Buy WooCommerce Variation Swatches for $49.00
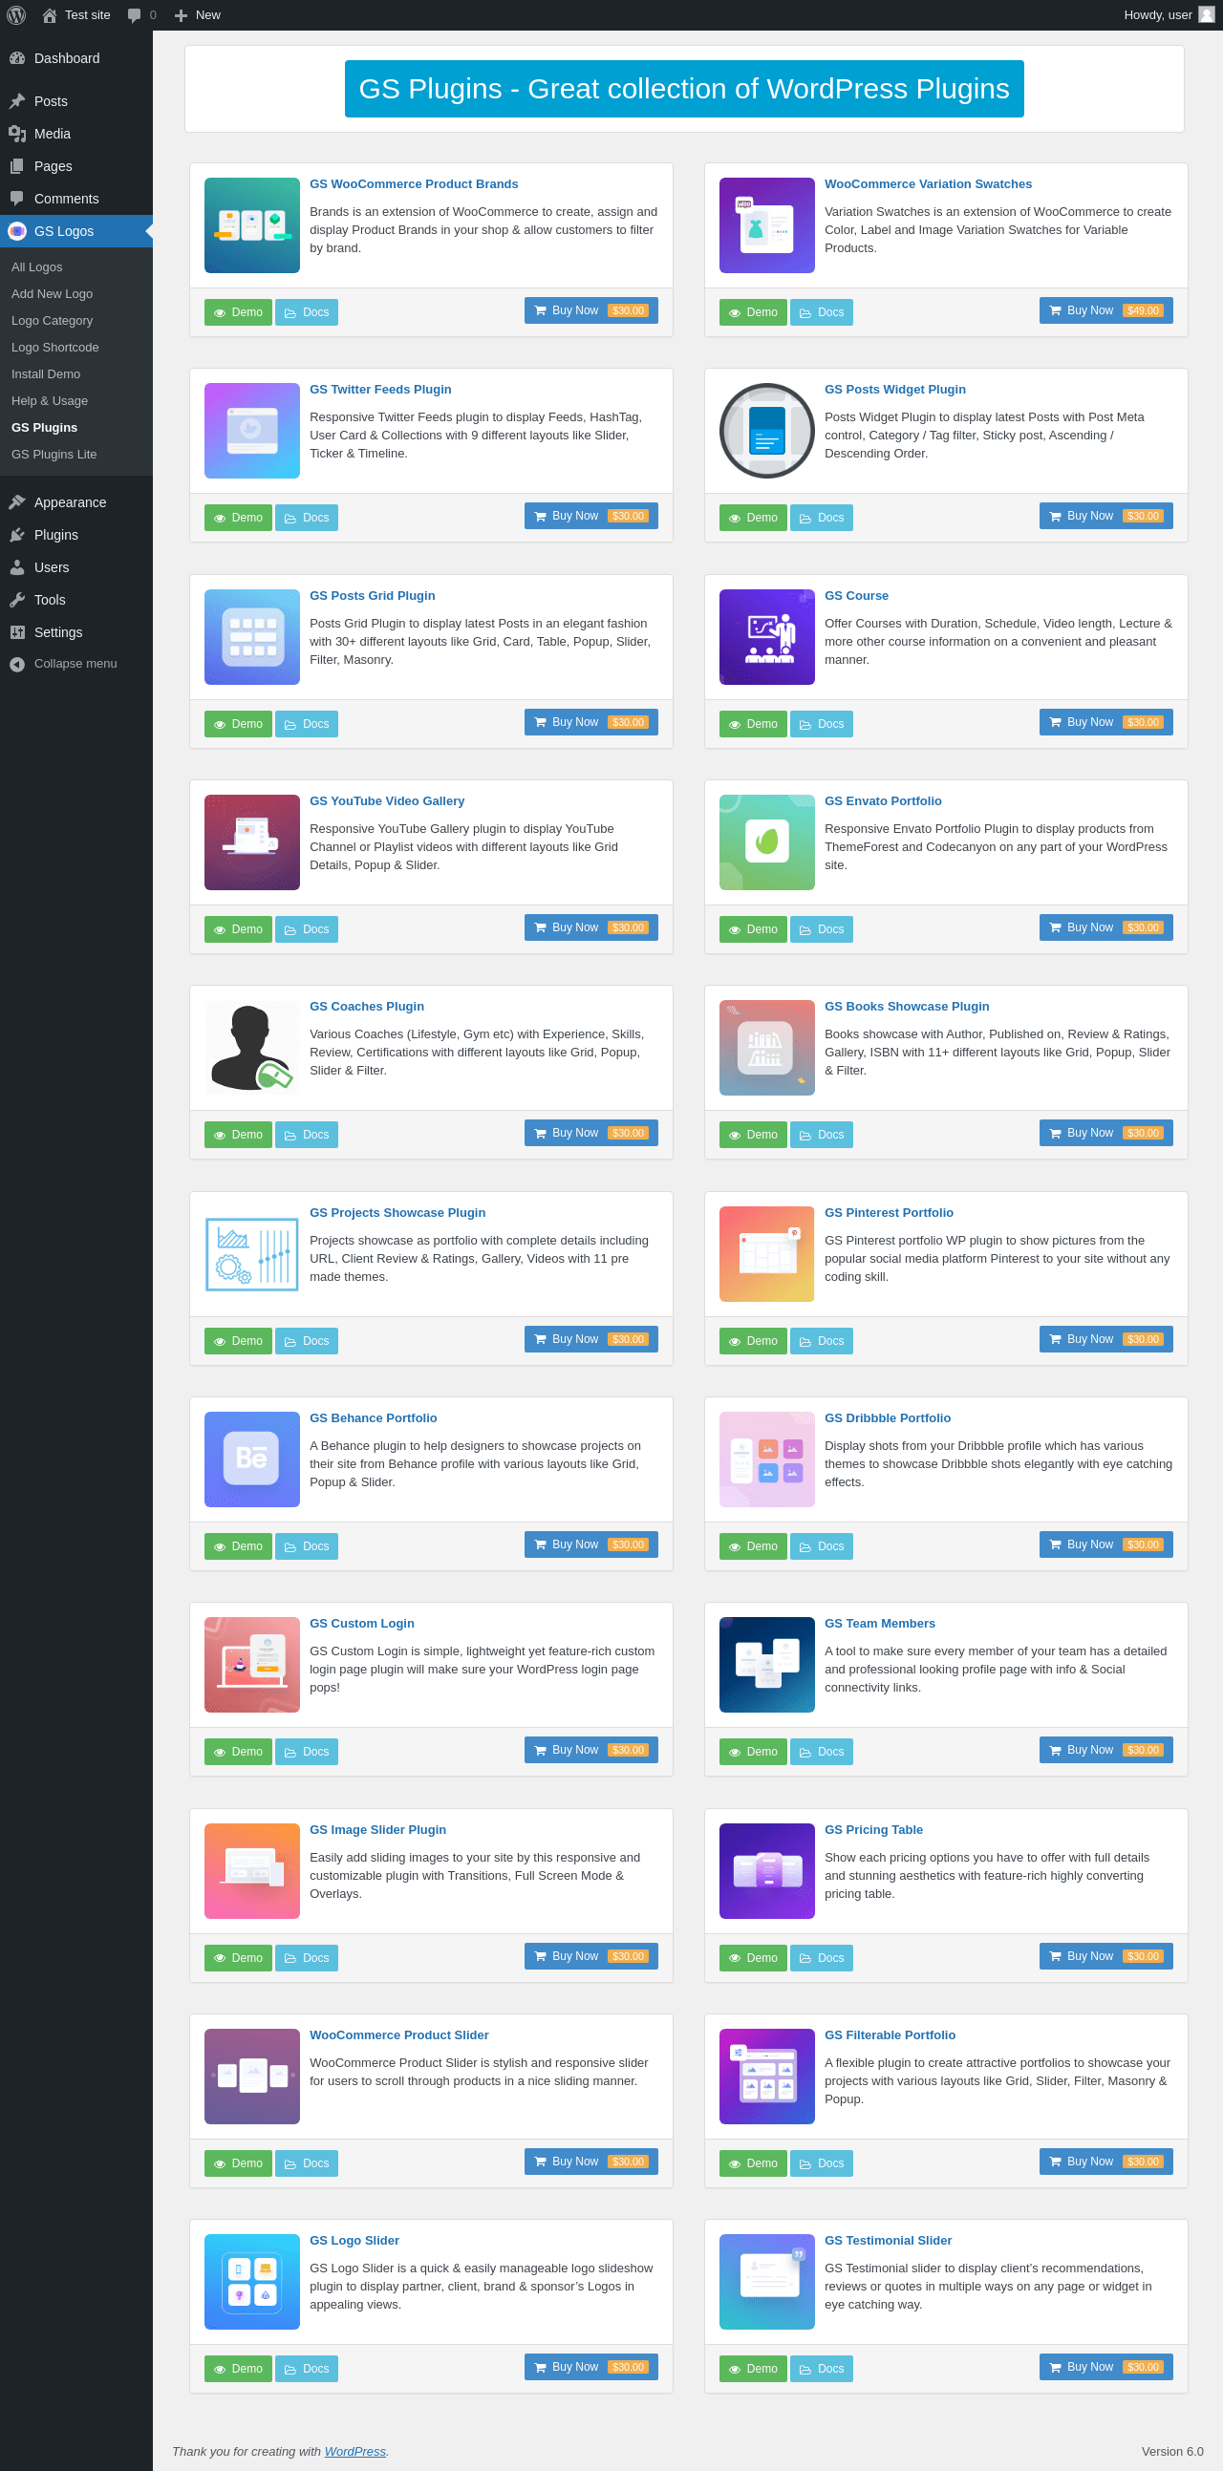This screenshot has width=1223, height=2471. click(x=1106, y=310)
